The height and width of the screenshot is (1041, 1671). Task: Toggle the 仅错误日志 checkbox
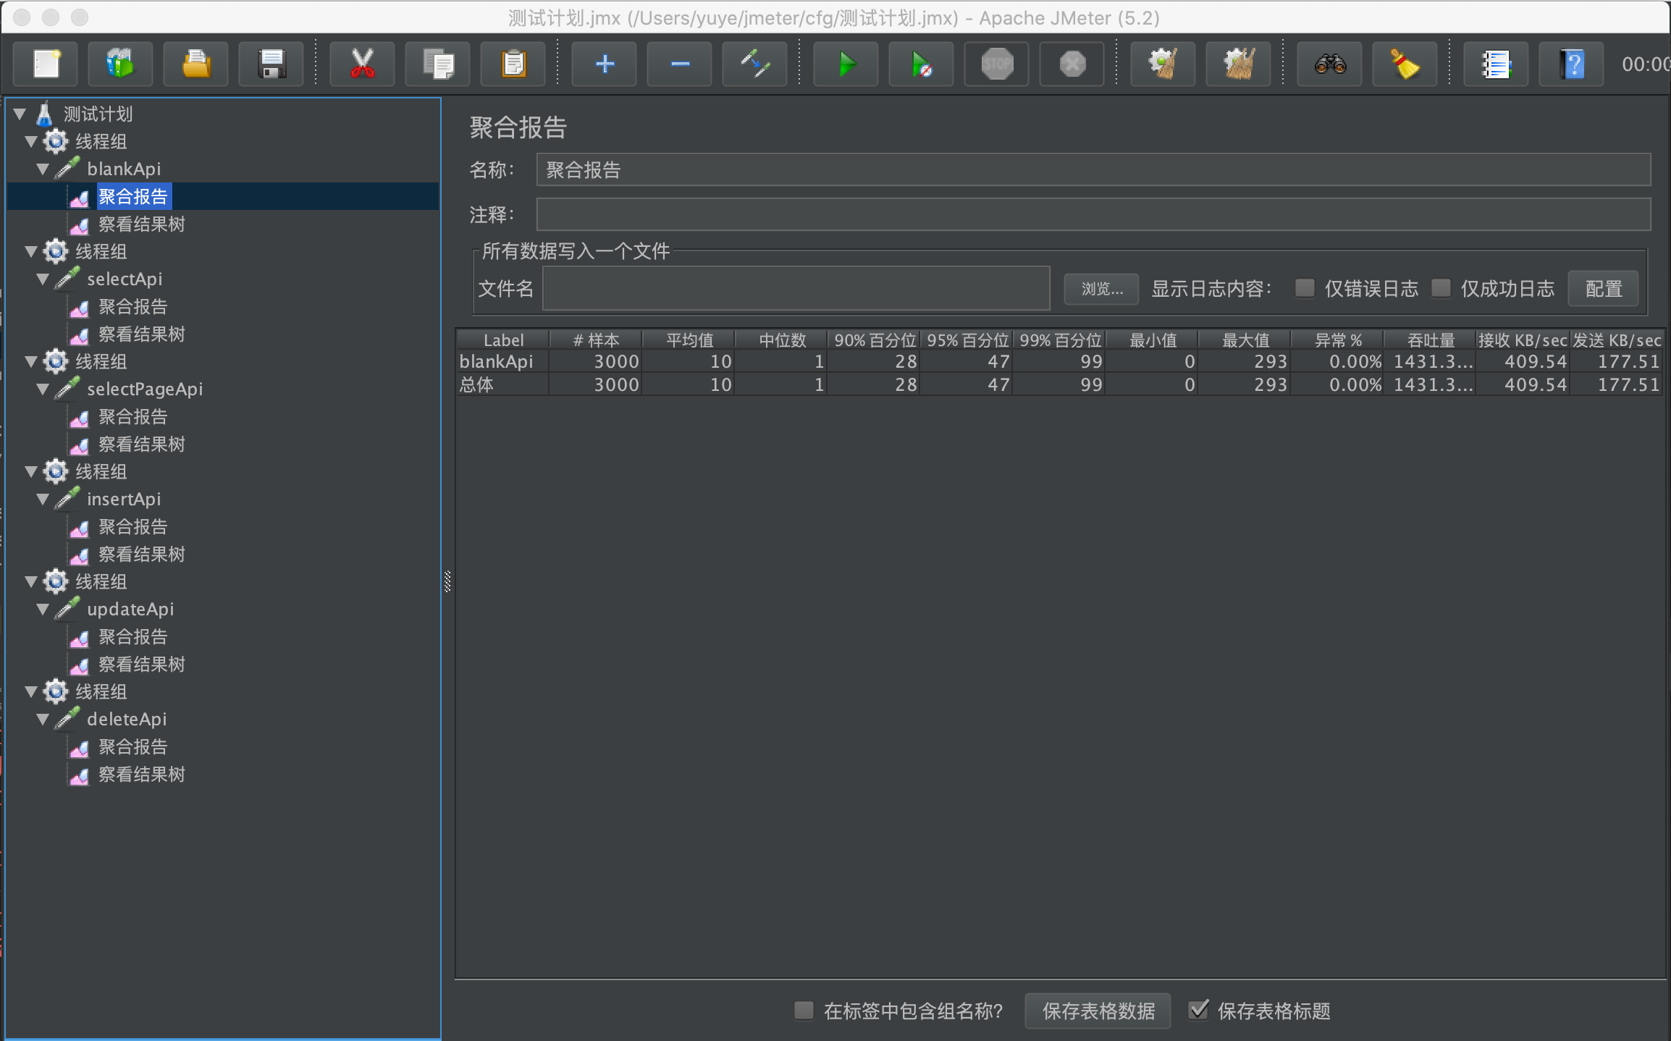click(x=1305, y=288)
